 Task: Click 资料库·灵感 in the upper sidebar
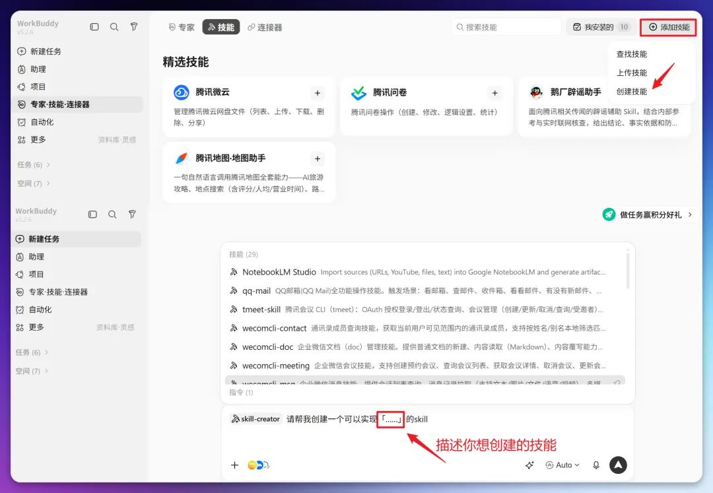[x=117, y=140]
